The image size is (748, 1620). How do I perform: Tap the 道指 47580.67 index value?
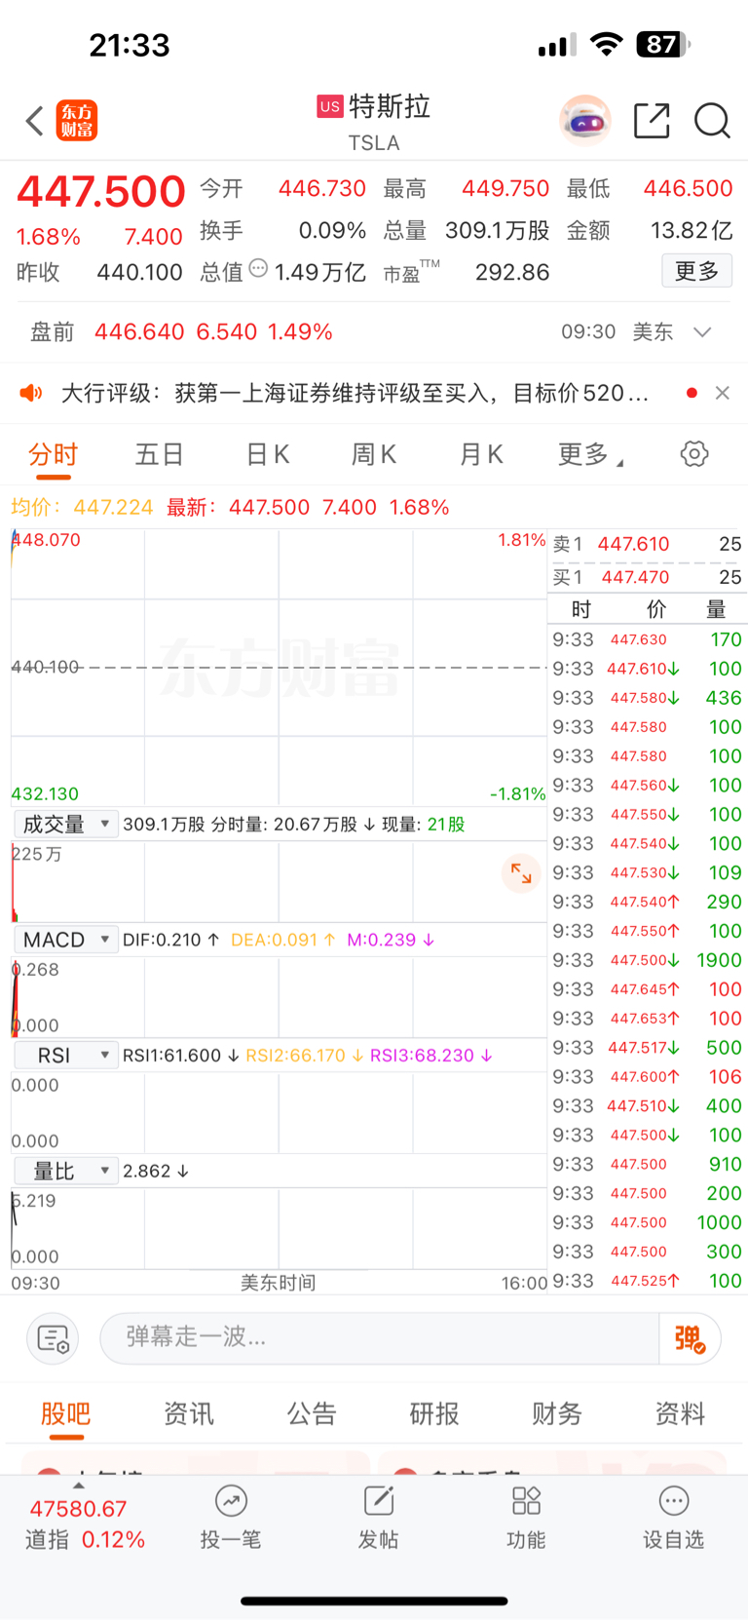(x=78, y=1509)
